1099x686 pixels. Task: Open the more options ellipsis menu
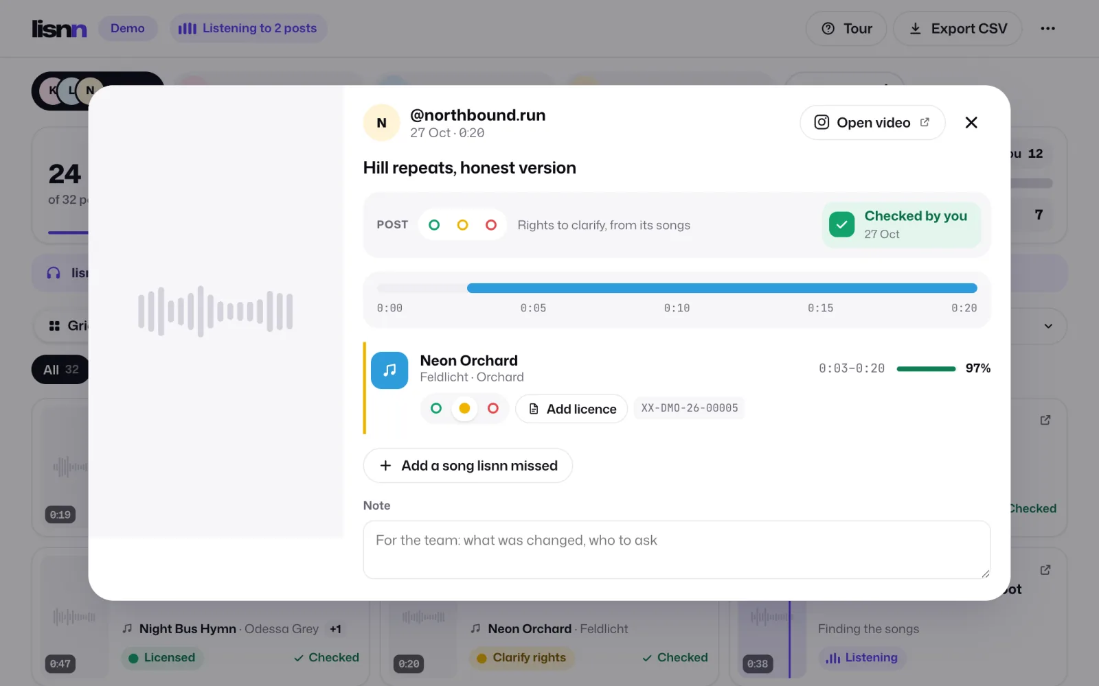[1047, 29]
